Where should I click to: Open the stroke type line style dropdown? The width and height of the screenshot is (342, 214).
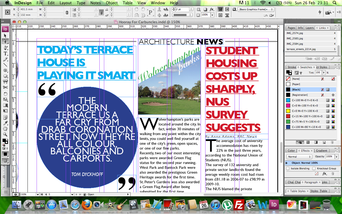point(182,15)
